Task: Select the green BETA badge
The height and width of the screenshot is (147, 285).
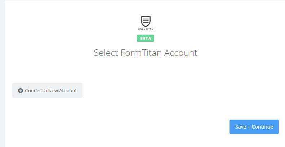Action: (146, 38)
